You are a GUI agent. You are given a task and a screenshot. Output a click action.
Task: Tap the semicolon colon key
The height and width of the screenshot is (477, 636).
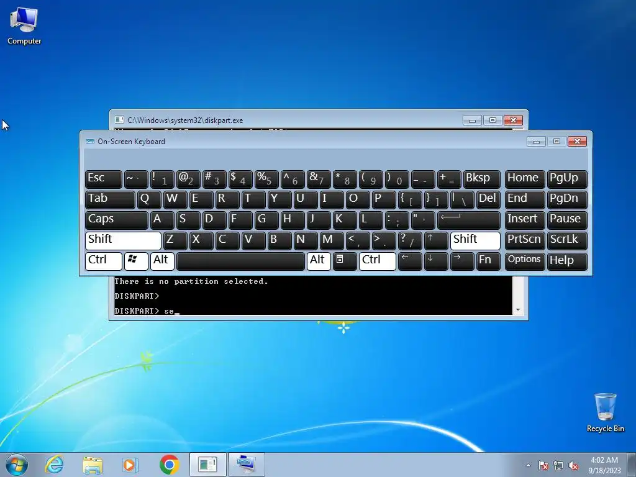(397, 220)
